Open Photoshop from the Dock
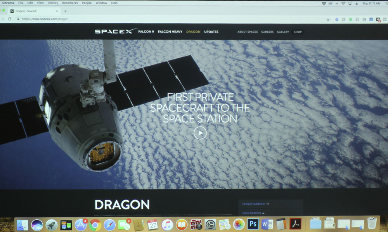Viewport: 388px width, 232px height. click(x=253, y=224)
